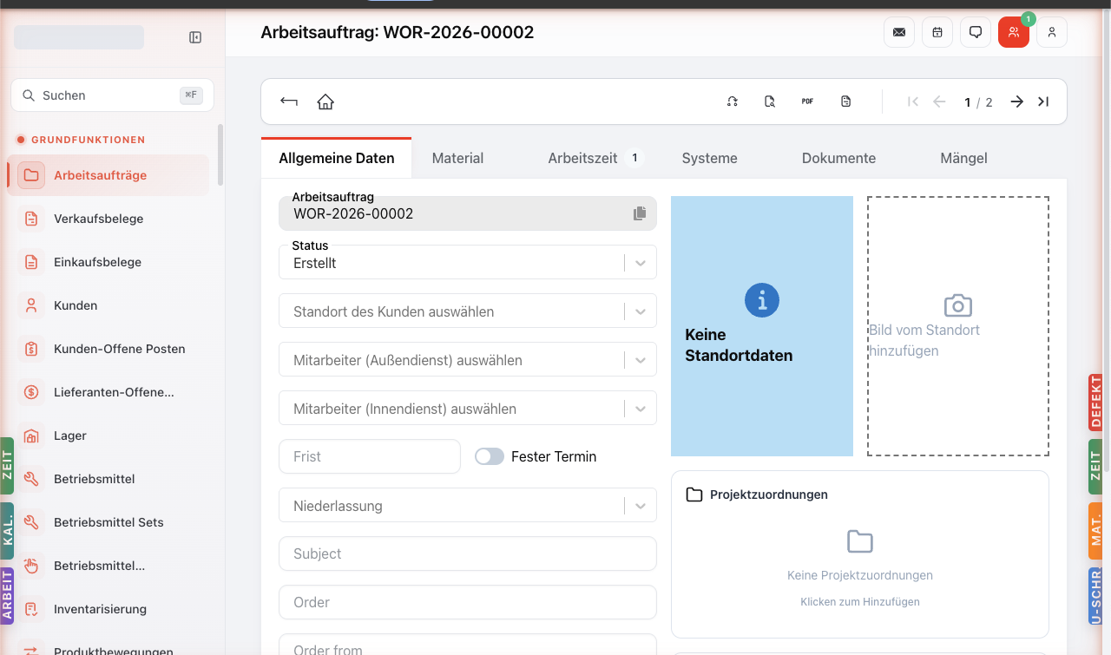Click the workflow redirect icon in toolbar
The height and width of the screenshot is (655, 1111).
coord(733,102)
